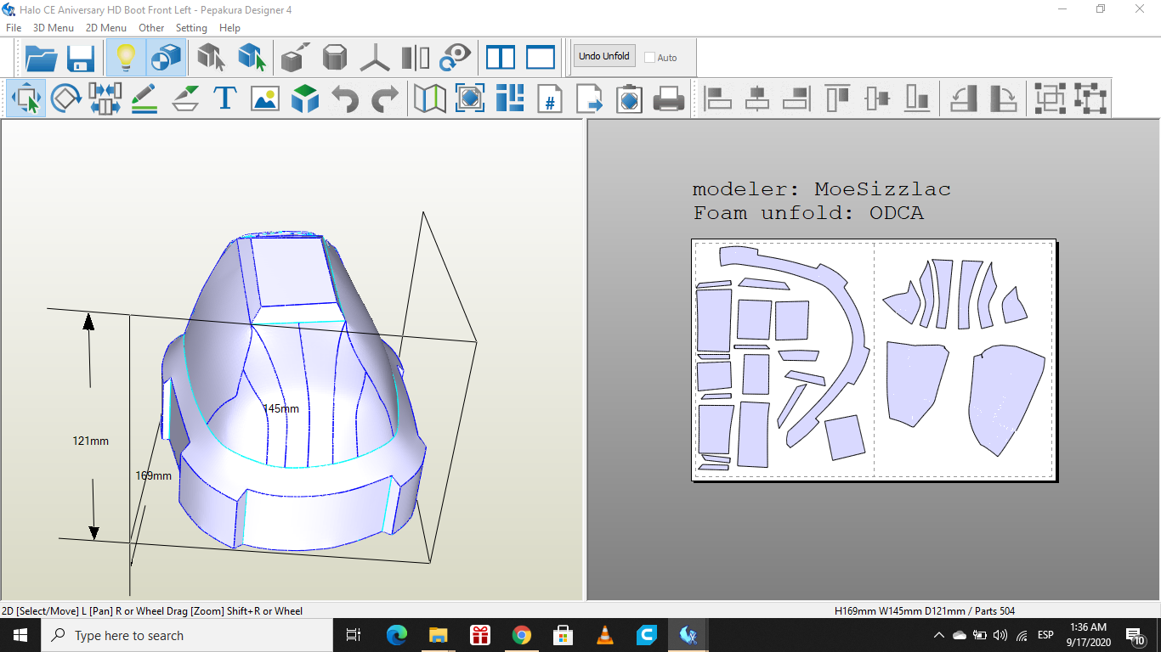The image size is (1161, 652).
Task: Toggle the light bulb lighting button
Action: pos(126,58)
